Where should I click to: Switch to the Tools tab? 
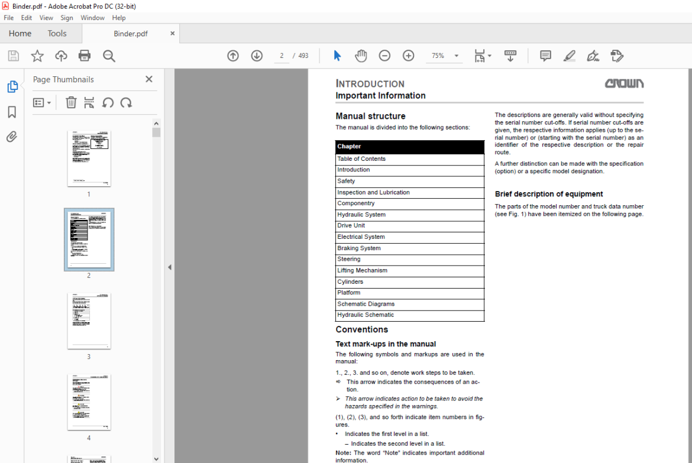coord(57,34)
